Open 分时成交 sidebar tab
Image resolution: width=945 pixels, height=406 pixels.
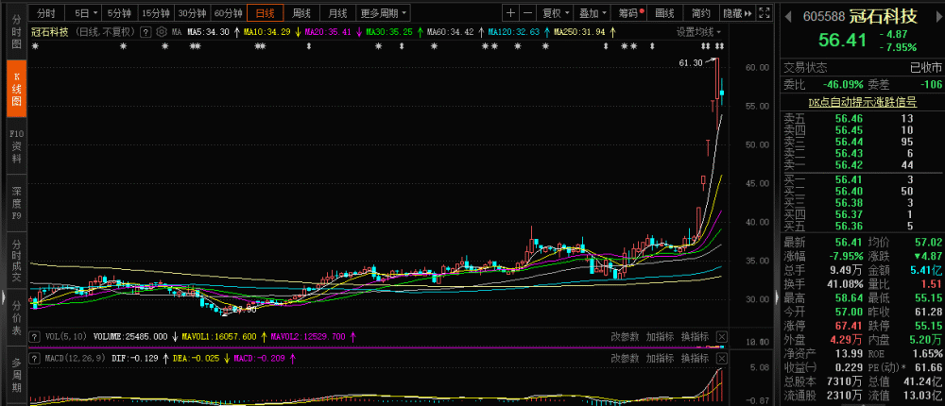click(x=16, y=262)
